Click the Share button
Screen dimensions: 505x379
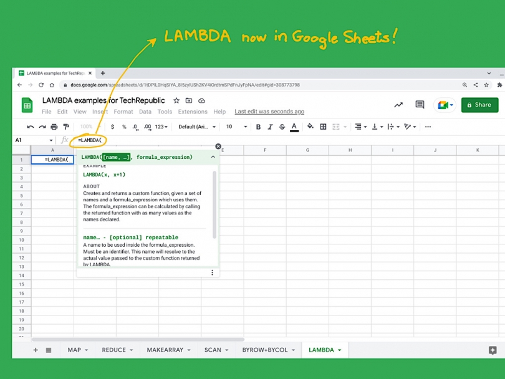click(x=479, y=105)
